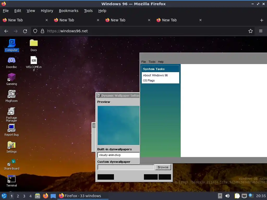Open the tracking protection shield icon
The width and height of the screenshot is (267, 200).
tap(35, 31)
